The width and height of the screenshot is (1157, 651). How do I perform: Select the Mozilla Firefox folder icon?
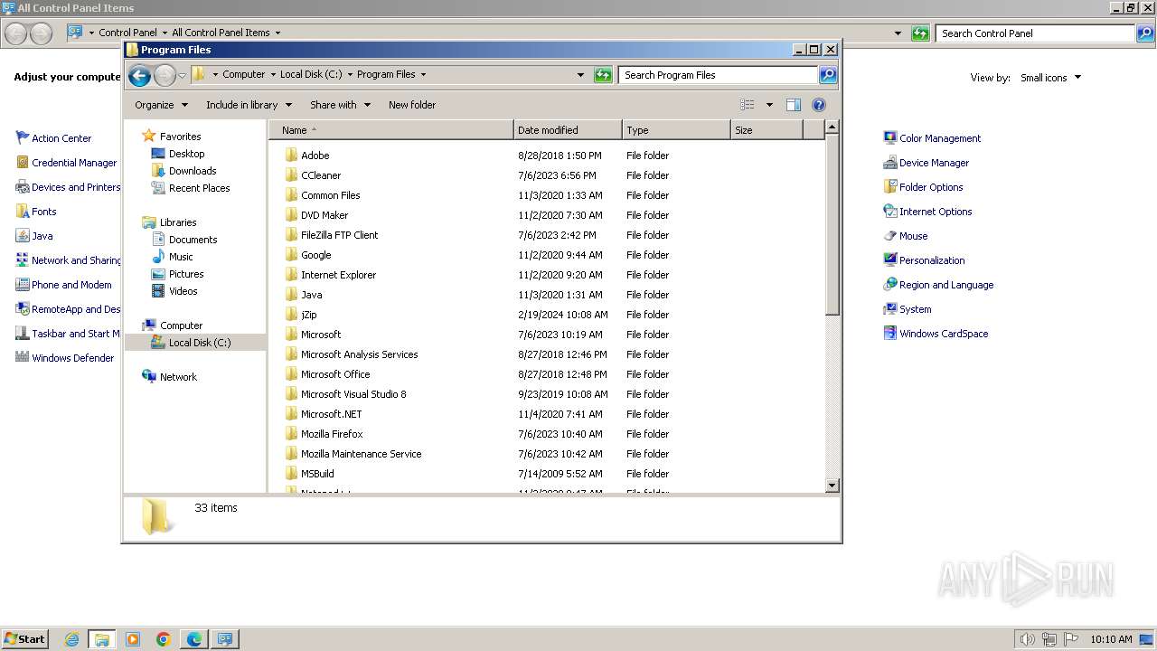(x=291, y=434)
